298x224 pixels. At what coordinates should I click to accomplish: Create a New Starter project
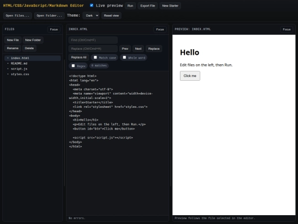pyautogui.click(x=170, y=6)
